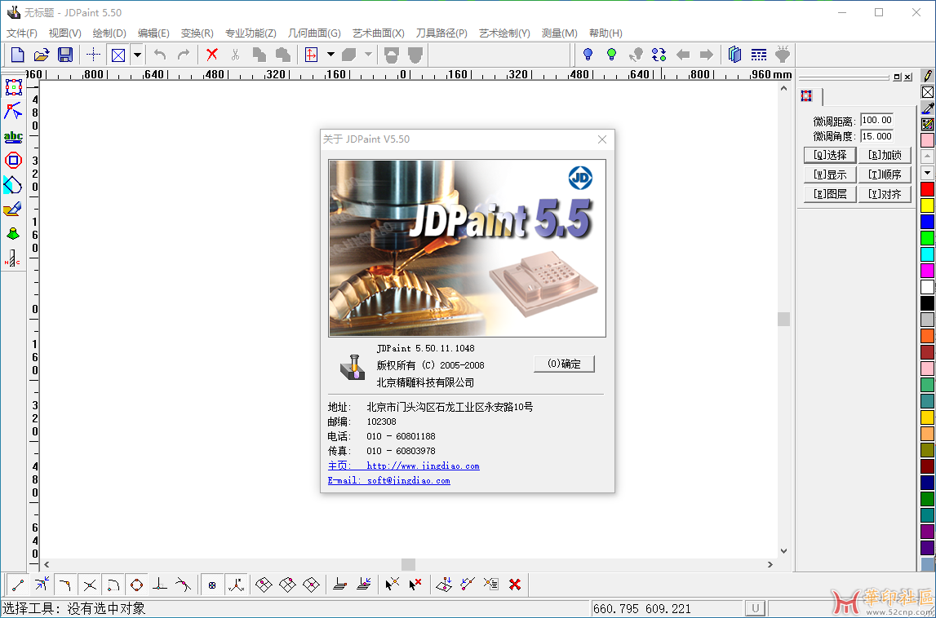Click the cyan shape tool in the left sidebar
The width and height of the screenshot is (936, 618).
pyautogui.click(x=13, y=185)
